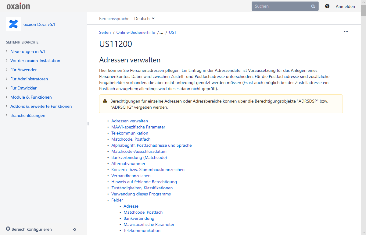366x235 pixels.
Task: Click the Bereich konfigurieren gear icon
Action: (x=8, y=229)
